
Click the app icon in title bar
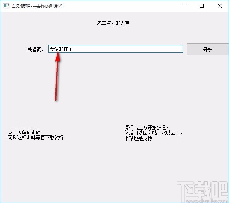pyautogui.click(x=6, y=6)
